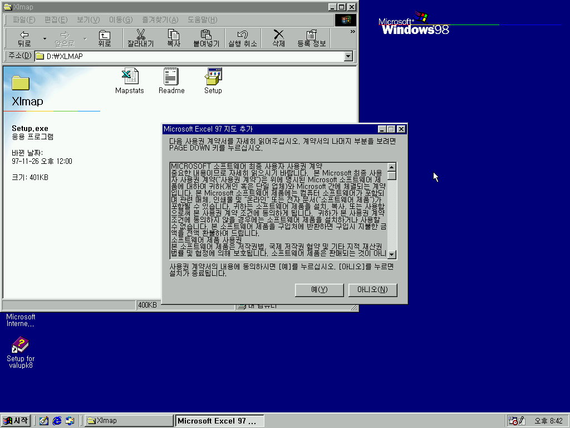This screenshot has width=570, height=428.
Task: Open the 편집(E) menu
Action: (x=56, y=20)
